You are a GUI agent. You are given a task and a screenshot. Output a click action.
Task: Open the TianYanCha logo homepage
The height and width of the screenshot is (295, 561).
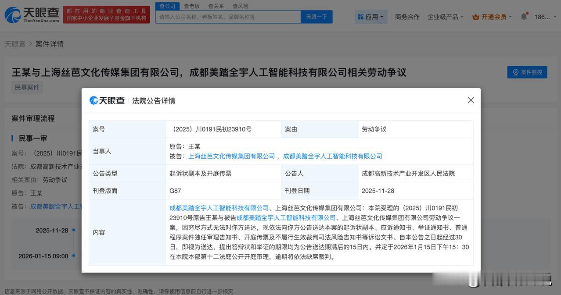click(32, 15)
